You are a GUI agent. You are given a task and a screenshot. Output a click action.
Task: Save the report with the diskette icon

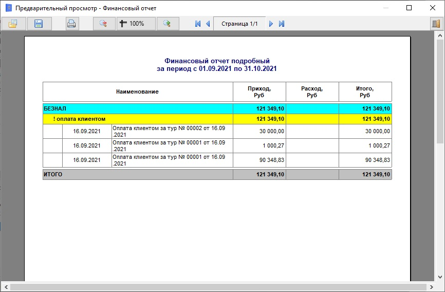[38, 24]
